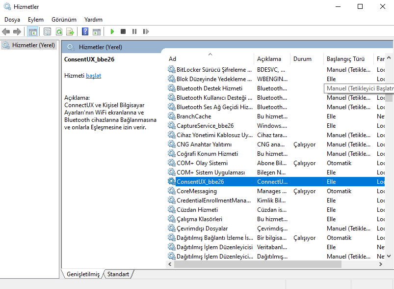This screenshot has width=394, height=289.
Task: Open Properties via toolbar icon
Action: click(47, 31)
